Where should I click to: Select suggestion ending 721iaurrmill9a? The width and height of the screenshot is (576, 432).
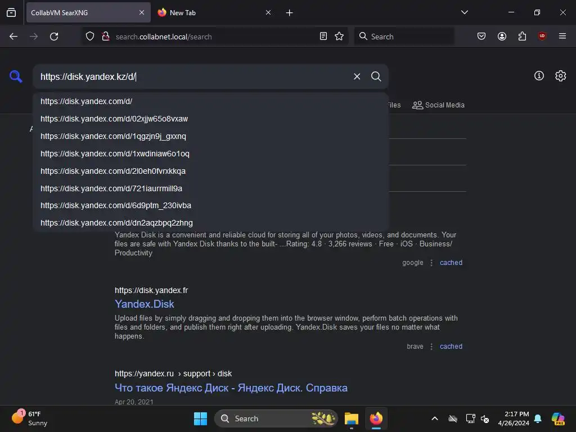(x=210, y=188)
